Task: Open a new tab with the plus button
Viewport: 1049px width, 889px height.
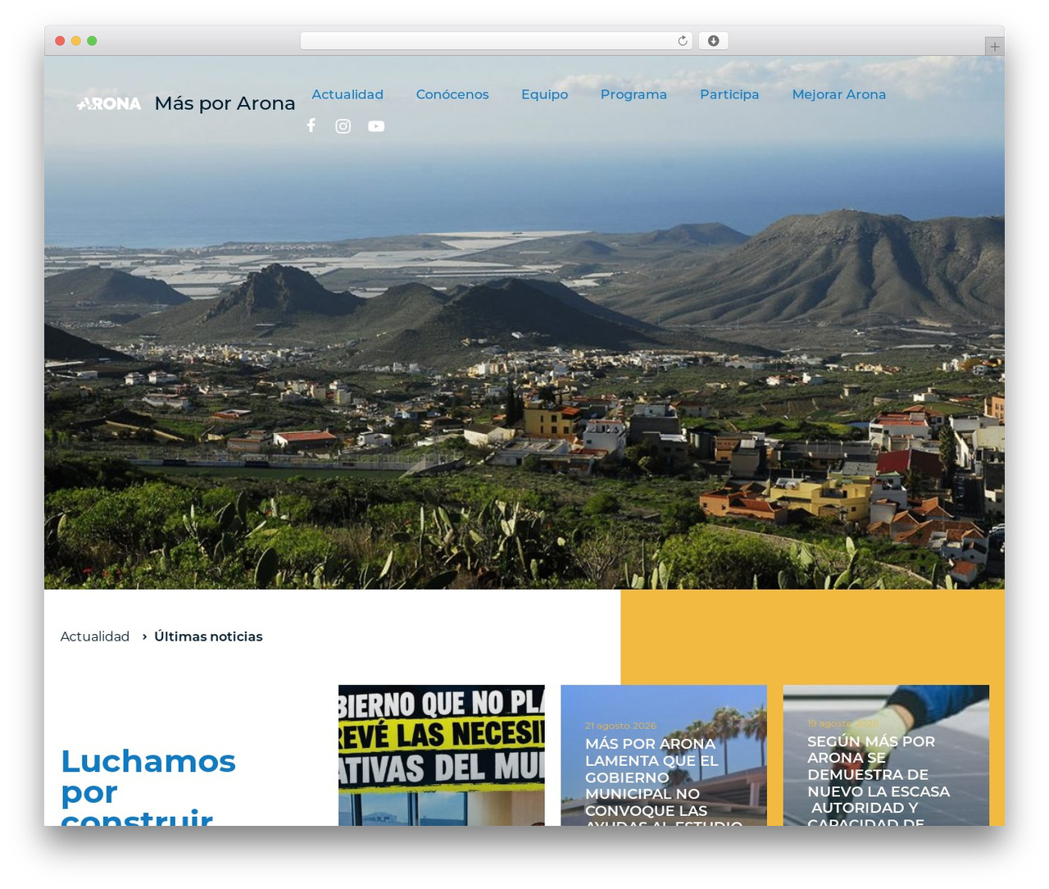Action: (x=994, y=47)
